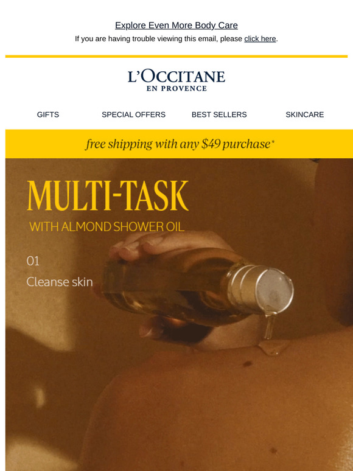Click the EN PROVENCE tagline under the logo
Viewport: 353px width, 471px height.
pyautogui.click(x=177, y=89)
